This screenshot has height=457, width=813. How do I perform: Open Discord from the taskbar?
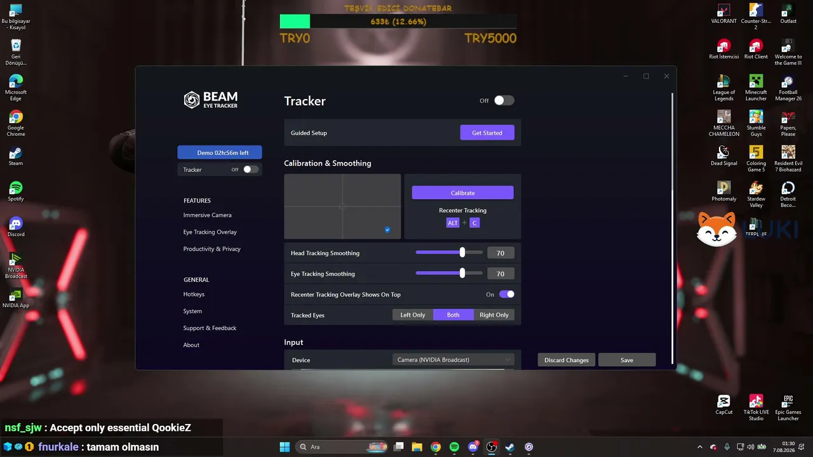pyautogui.click(x=473, y=447)
